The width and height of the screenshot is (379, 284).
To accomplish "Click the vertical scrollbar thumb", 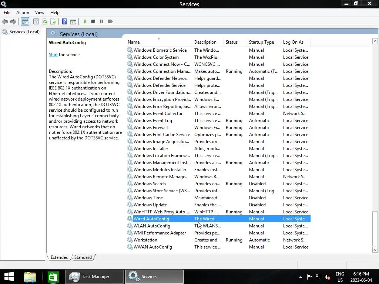I will click(x=375, y=229).
